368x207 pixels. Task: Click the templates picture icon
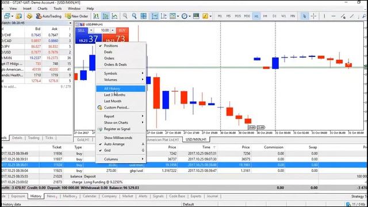(x=196, y=16)
